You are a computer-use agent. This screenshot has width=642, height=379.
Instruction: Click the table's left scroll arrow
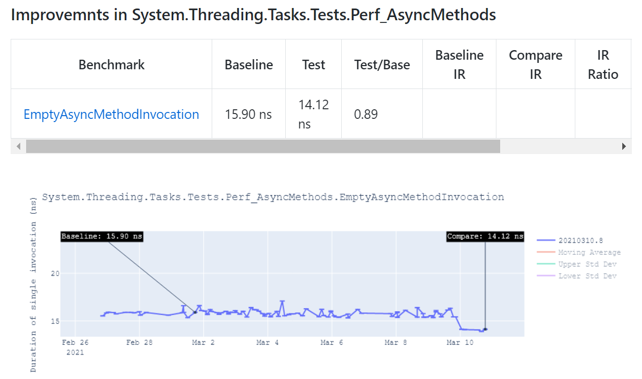(x=18, y=147)
